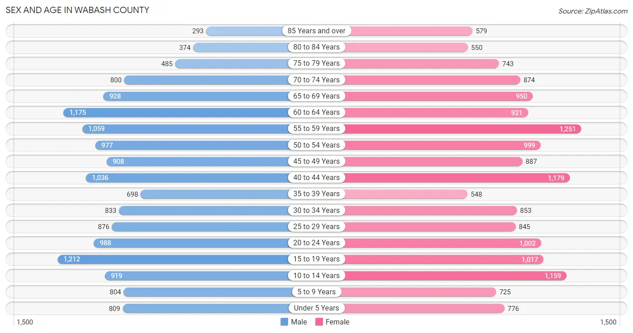This screenshot has width=633, height=333.
Task: Click the Female legend label
Action: (x=338, y=322)
